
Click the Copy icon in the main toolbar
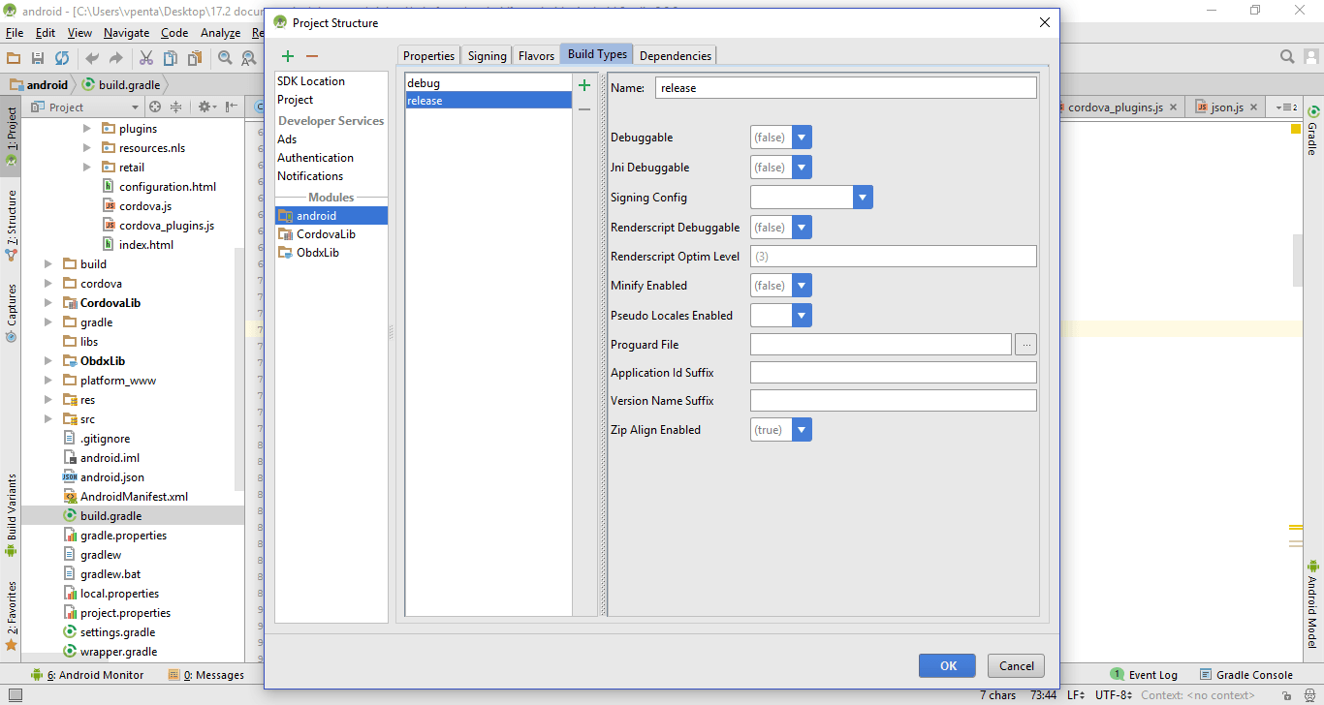pyautogui.click(x=171, y=58)
